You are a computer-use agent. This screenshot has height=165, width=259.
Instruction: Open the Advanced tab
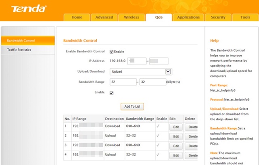pos(104,17)
